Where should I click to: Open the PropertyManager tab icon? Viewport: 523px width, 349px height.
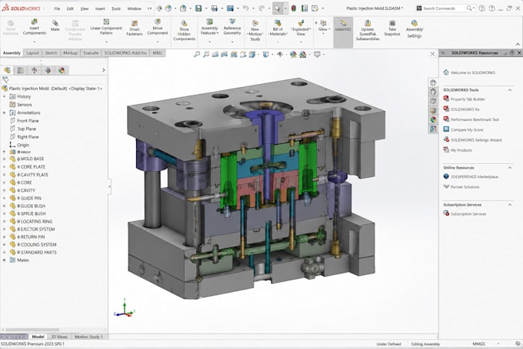(x=21, y=70)
